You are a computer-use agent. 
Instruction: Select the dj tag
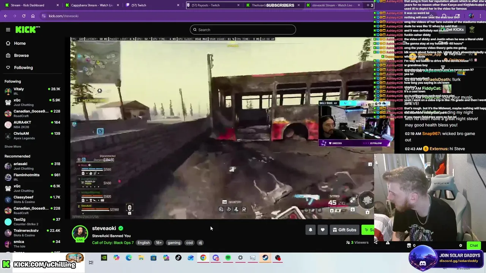click(x=200, y=243)
